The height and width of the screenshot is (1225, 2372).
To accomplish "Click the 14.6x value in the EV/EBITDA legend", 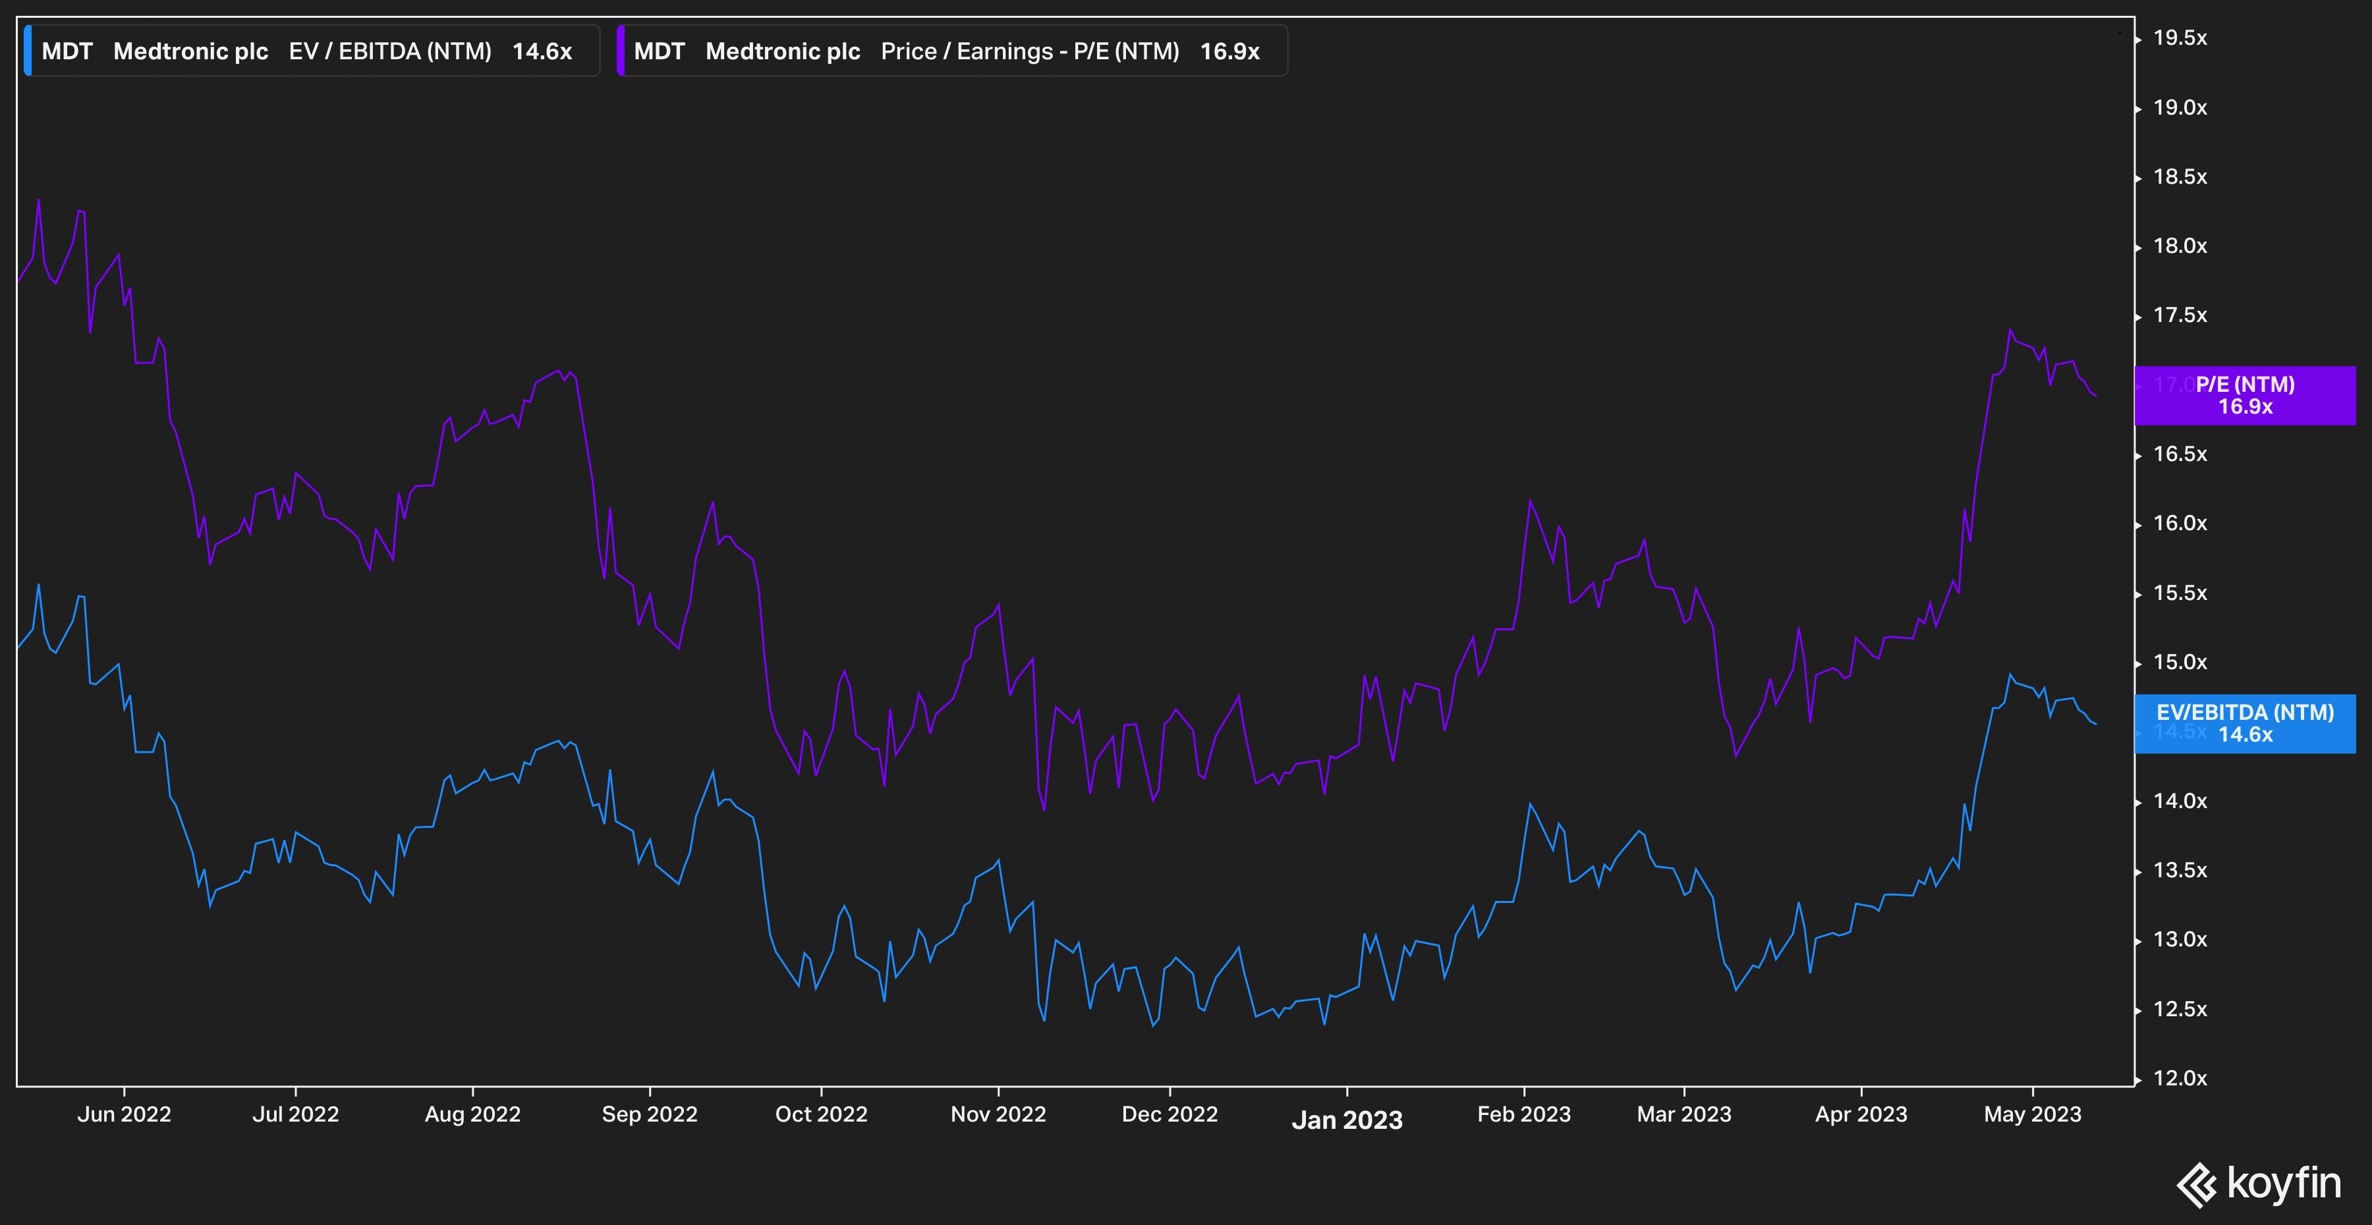I will [542, 51].
